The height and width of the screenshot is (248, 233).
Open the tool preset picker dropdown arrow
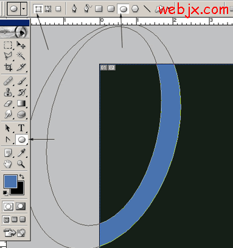tap(24, 9)
